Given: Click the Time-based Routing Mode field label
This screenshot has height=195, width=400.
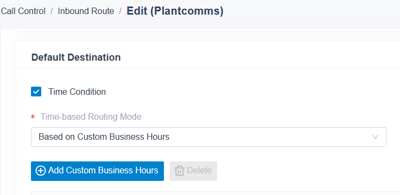Looking at the screenshot, I should tap(91, 117).
